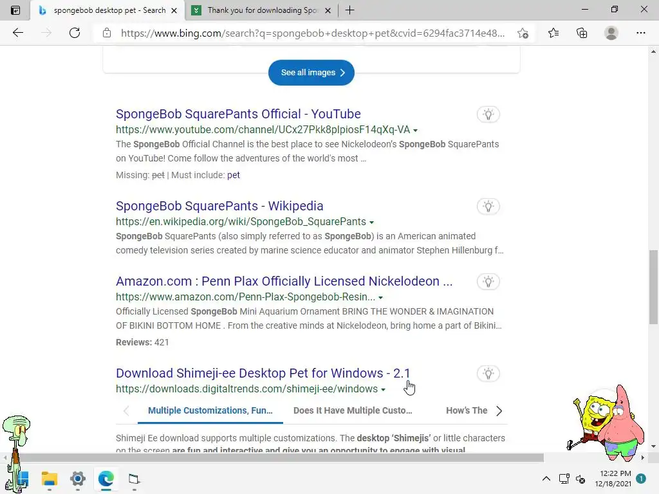659x494 pixels.
Task: Click the SpongeBob and Patrick desktop pet
Action: click(605, 423)
